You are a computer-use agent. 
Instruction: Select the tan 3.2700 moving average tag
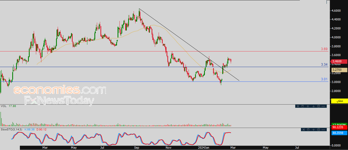(x=339, y=70)
